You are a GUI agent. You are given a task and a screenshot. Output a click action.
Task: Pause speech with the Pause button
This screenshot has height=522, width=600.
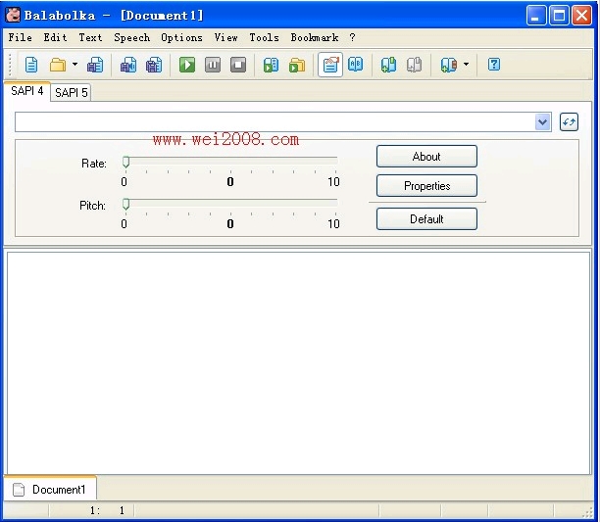coord(213,65)
